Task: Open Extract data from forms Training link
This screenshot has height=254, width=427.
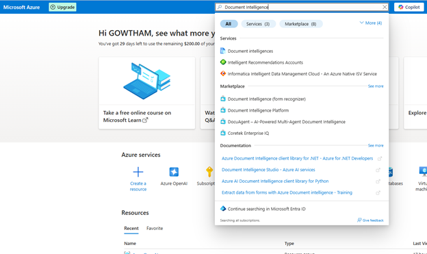Action: (287, 192)
